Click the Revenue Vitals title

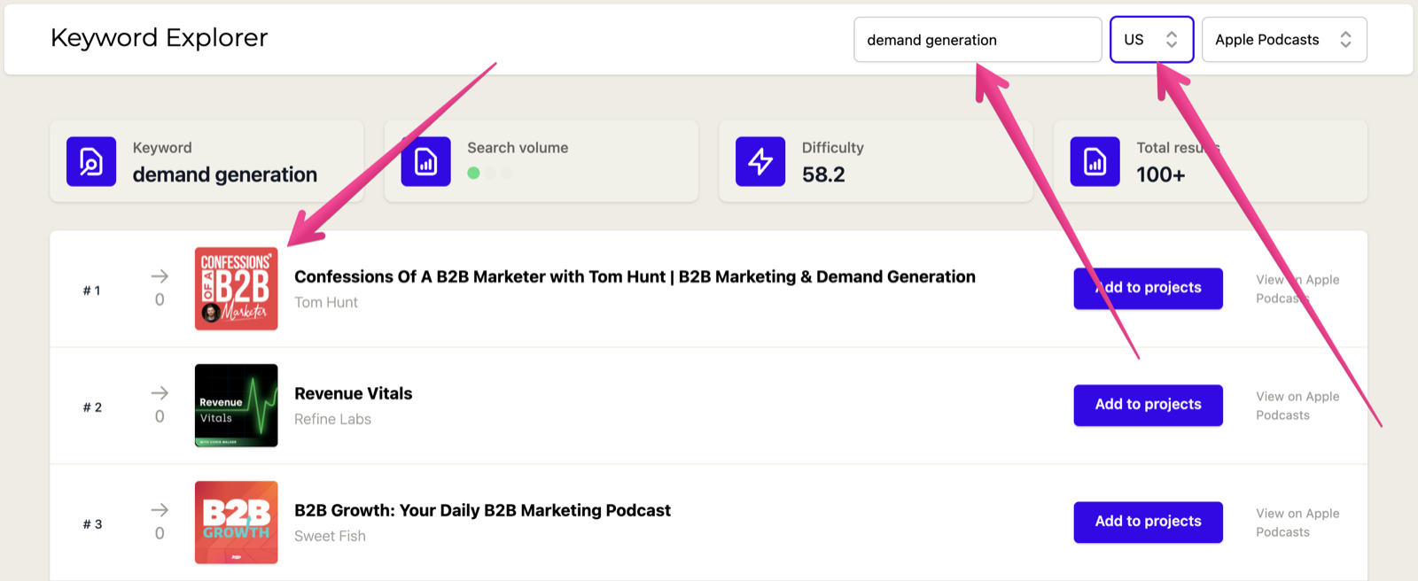pos(353,393)
